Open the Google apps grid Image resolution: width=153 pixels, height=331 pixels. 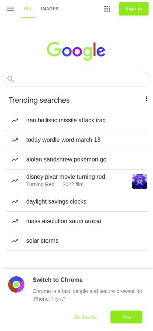click(107, 9)
